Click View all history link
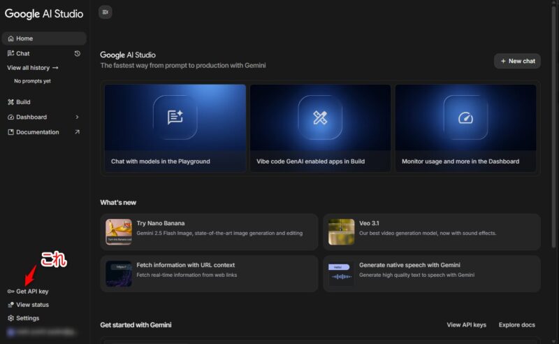The width and height of the screenshot is (559, 344). [x=32, y=68]
